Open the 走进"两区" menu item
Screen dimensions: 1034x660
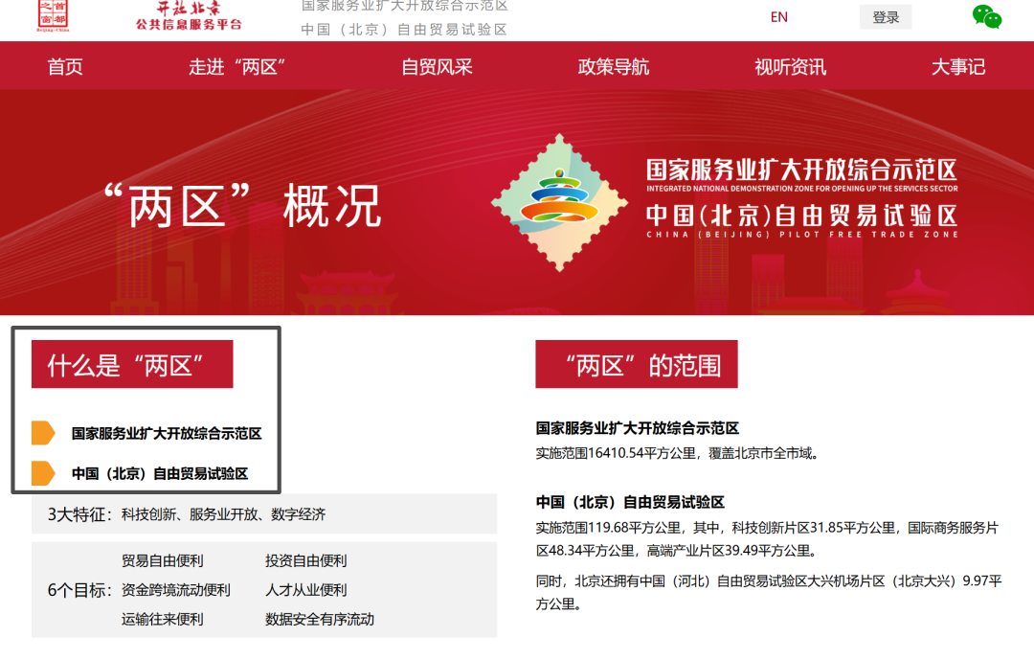(x=236, y=67)
